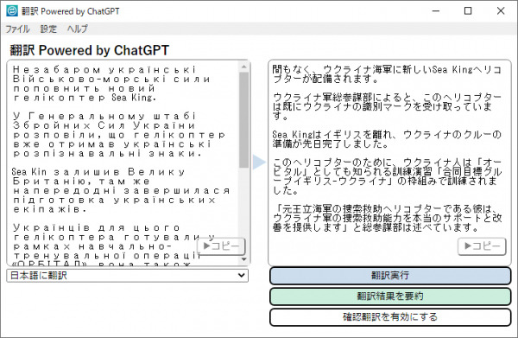Click scrollbar down arrow in source pane
Screen dimensions: 518x338
(x=244, y=259)
